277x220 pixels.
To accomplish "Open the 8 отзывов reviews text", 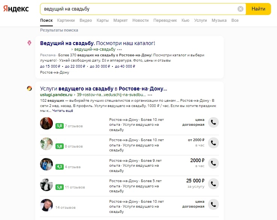I will point(74,146).
